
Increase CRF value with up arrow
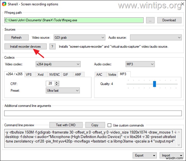pos(57,82)
